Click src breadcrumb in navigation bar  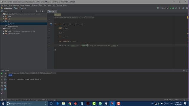point(16,8)
